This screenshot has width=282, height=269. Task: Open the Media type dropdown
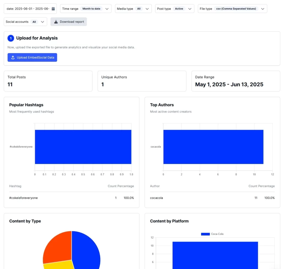tap(133, 9)
